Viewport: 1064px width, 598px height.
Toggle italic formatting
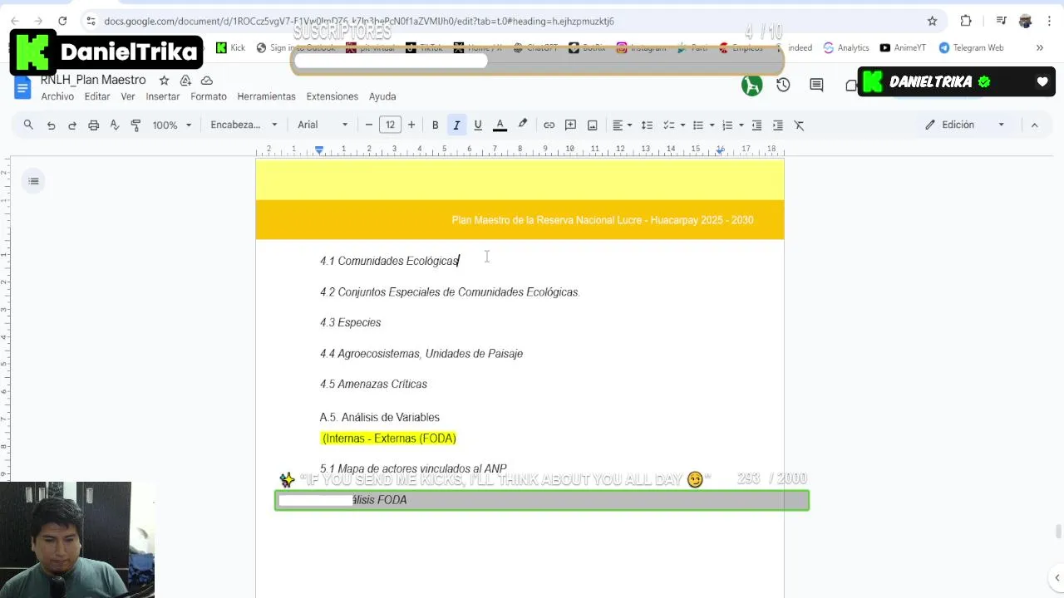(x=456, y=125)
